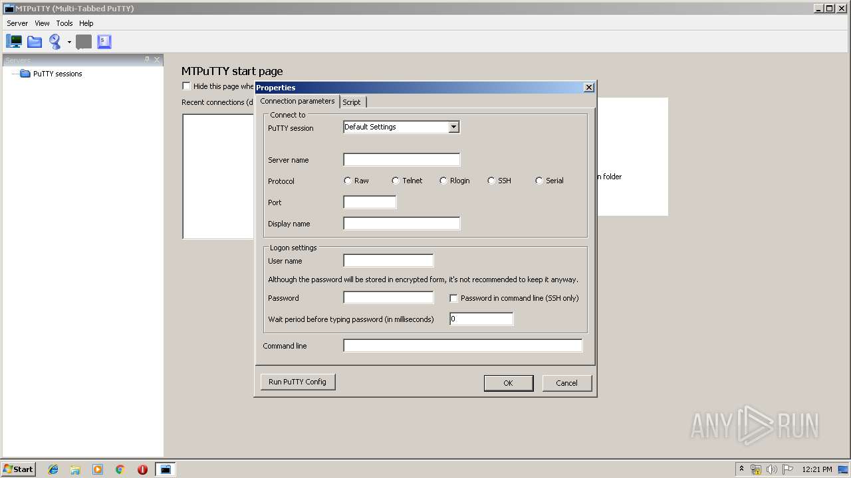This screenshot has height=478, width=851.
Task: Open the Windows Start menu
Action: tap(18, 469)
